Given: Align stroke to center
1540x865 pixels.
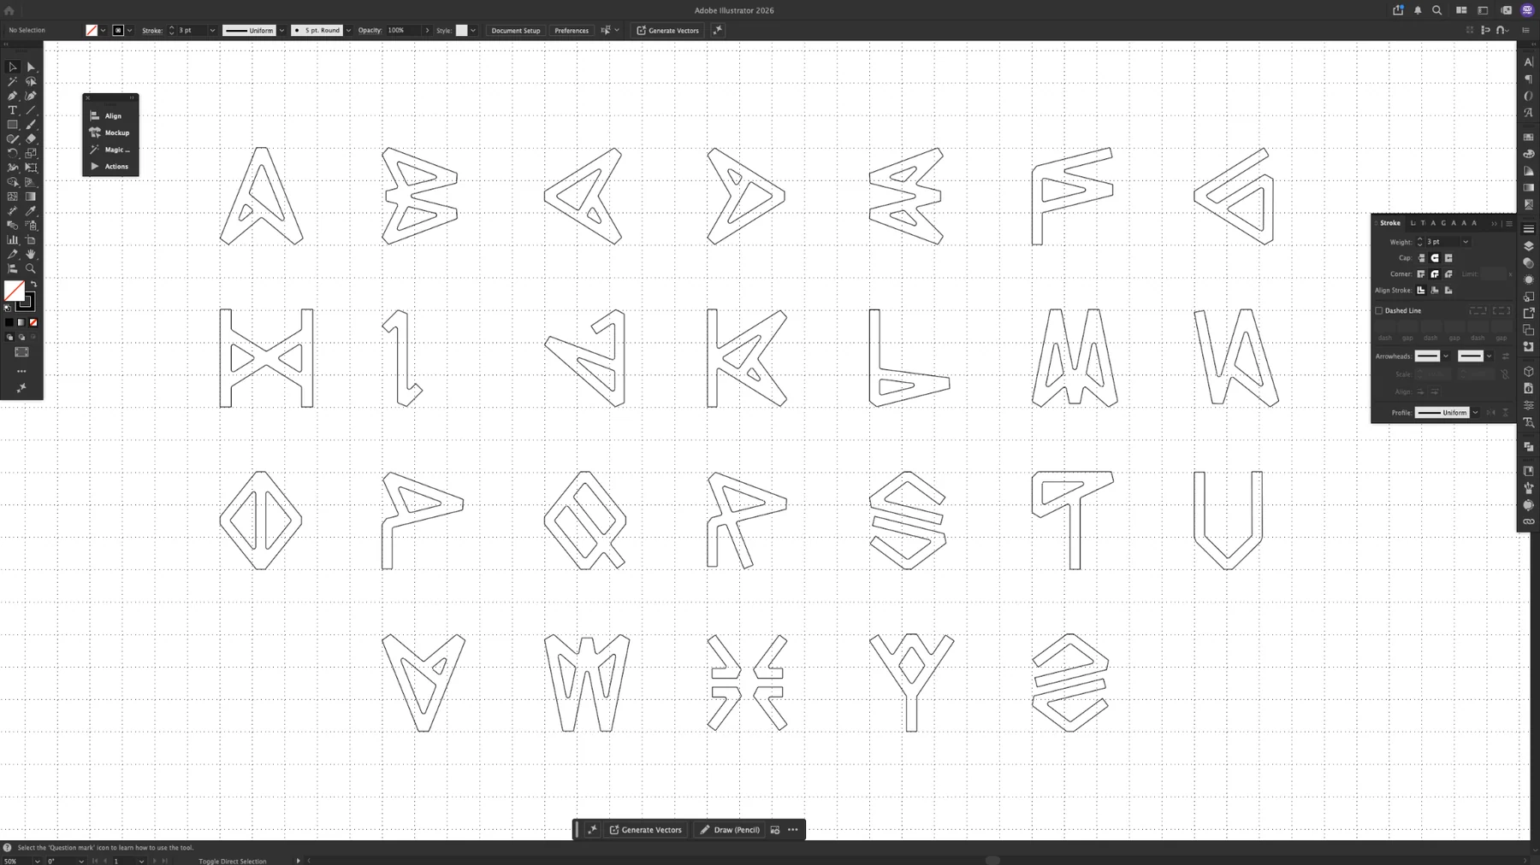Looking at the screenshot, I should (1421, 291).
